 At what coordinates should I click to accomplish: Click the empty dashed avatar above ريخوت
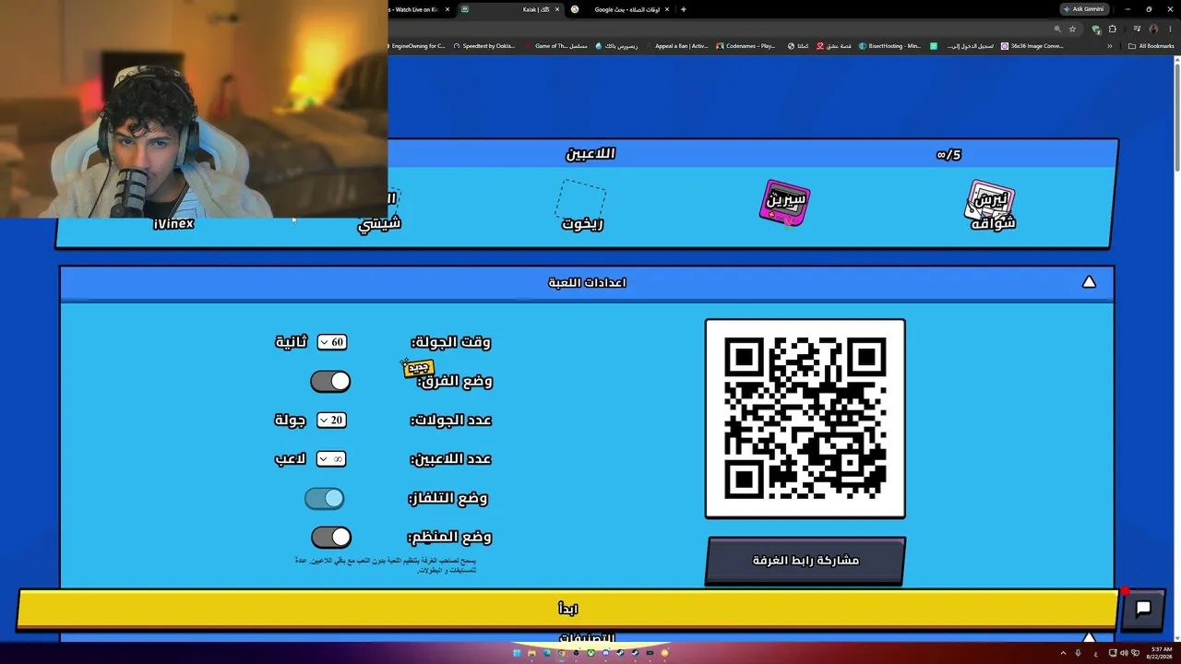(581, 198)
